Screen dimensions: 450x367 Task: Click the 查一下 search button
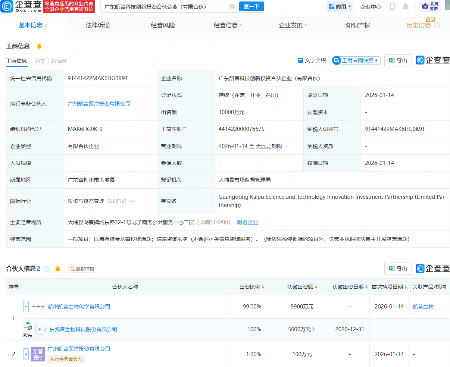tap(251, 7)
